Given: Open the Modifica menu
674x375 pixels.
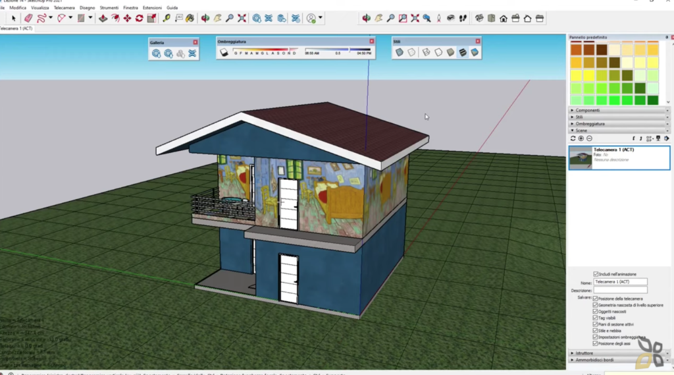Looking at the screenshot, I should coord(18,8).
